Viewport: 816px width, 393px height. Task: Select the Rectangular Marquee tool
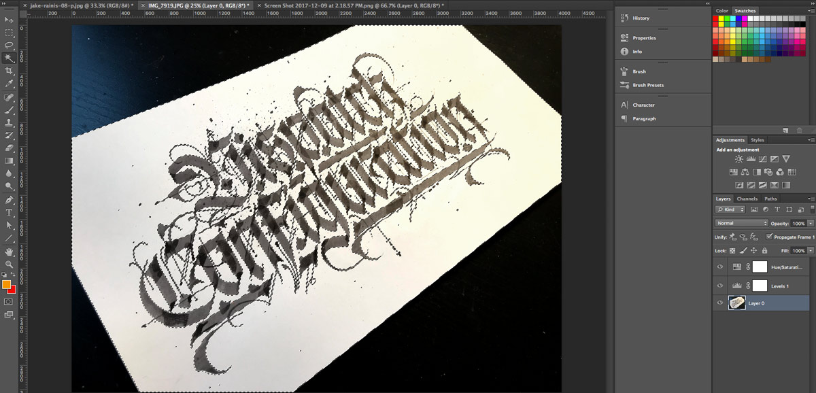[9, 33]
